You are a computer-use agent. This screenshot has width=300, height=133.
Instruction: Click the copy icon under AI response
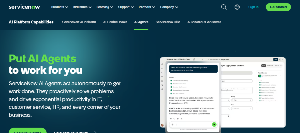(x=178, y=118)
